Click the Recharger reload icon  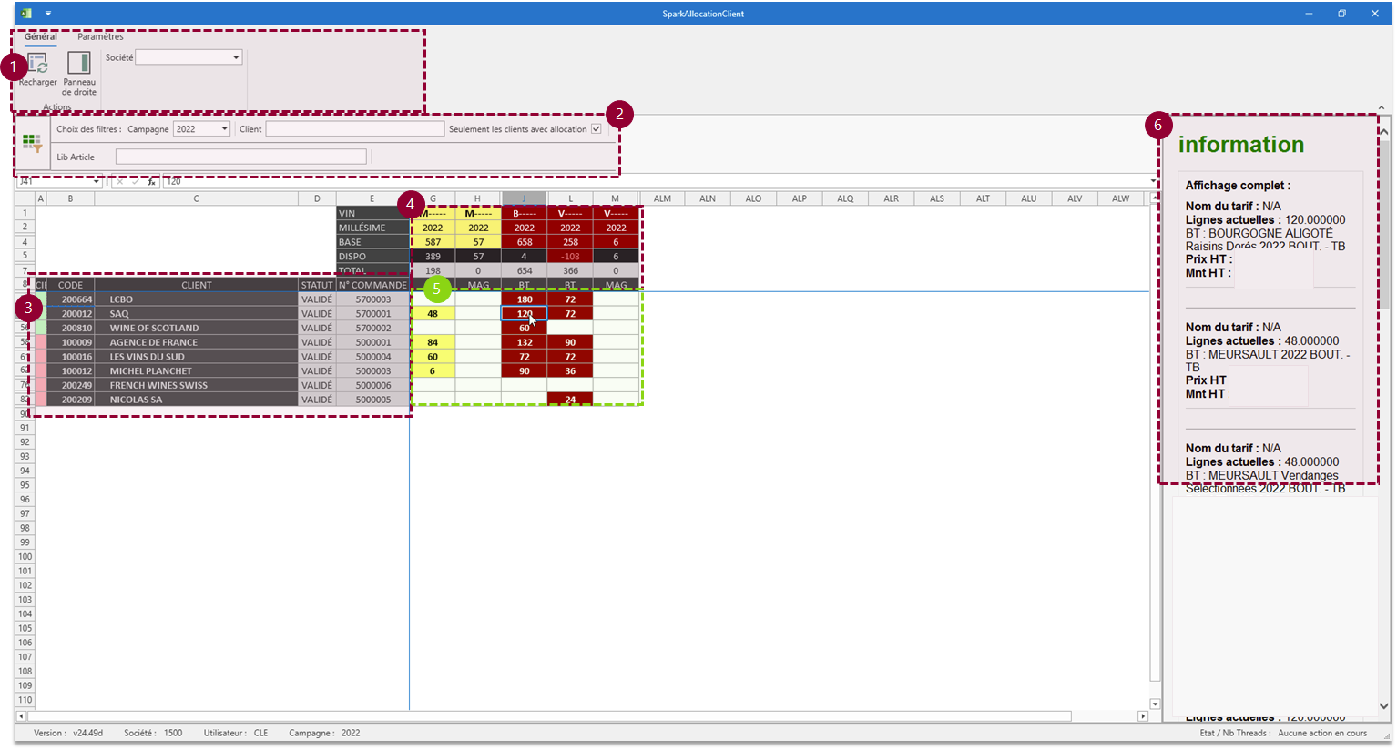pyautogui.click(x=37, y=64)
